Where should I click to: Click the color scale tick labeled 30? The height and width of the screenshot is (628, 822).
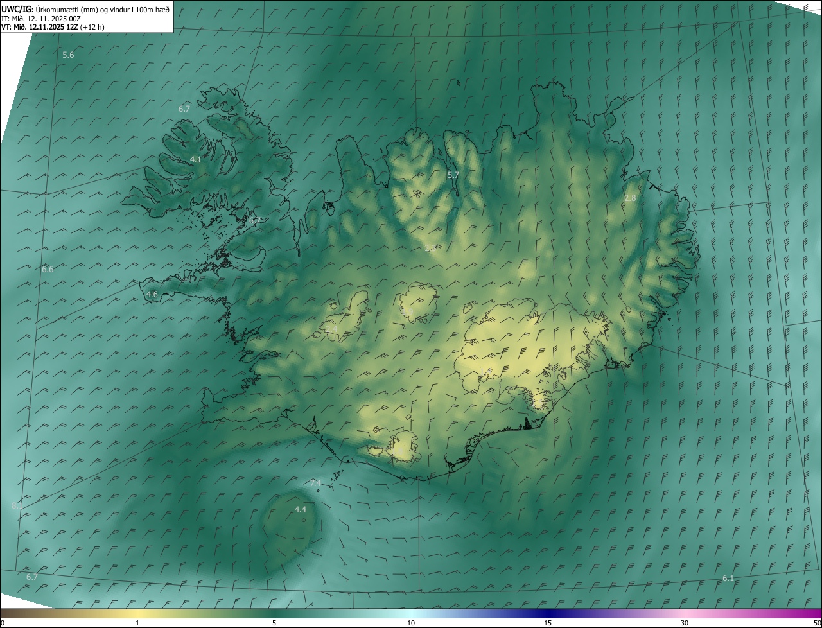click(x=685, y=623)
